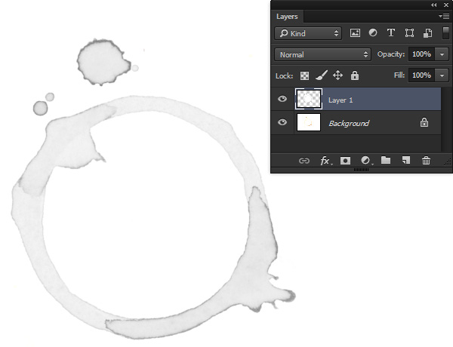
Task: Click the Opacity value field
Action: click(421, 54)
